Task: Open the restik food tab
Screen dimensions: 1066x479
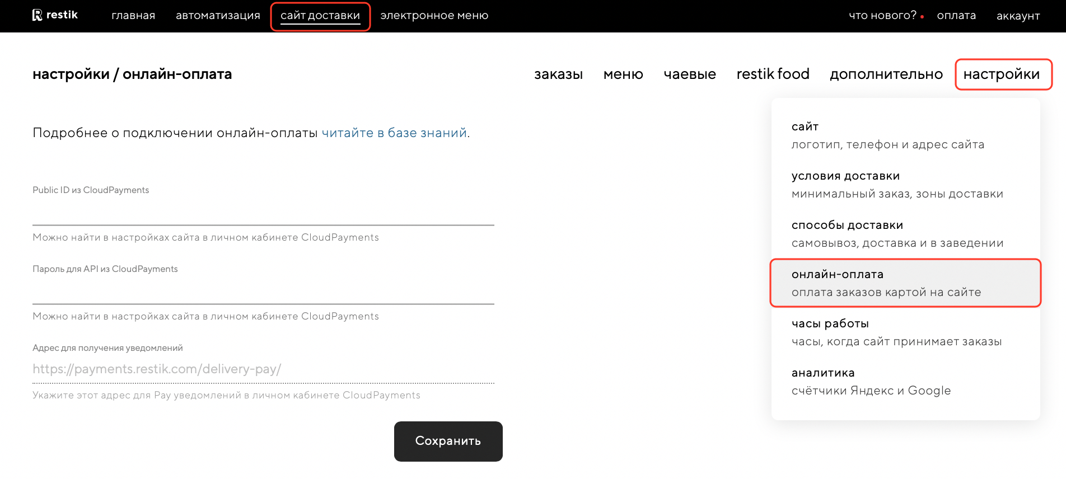Action: [773, 74]
